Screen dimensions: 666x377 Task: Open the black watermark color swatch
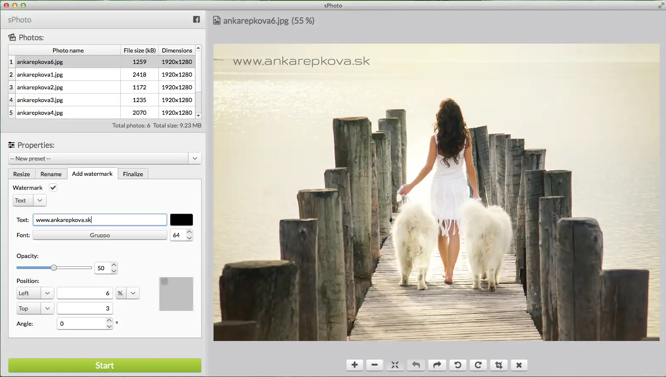pyautogui.click(x=181, y=220)
